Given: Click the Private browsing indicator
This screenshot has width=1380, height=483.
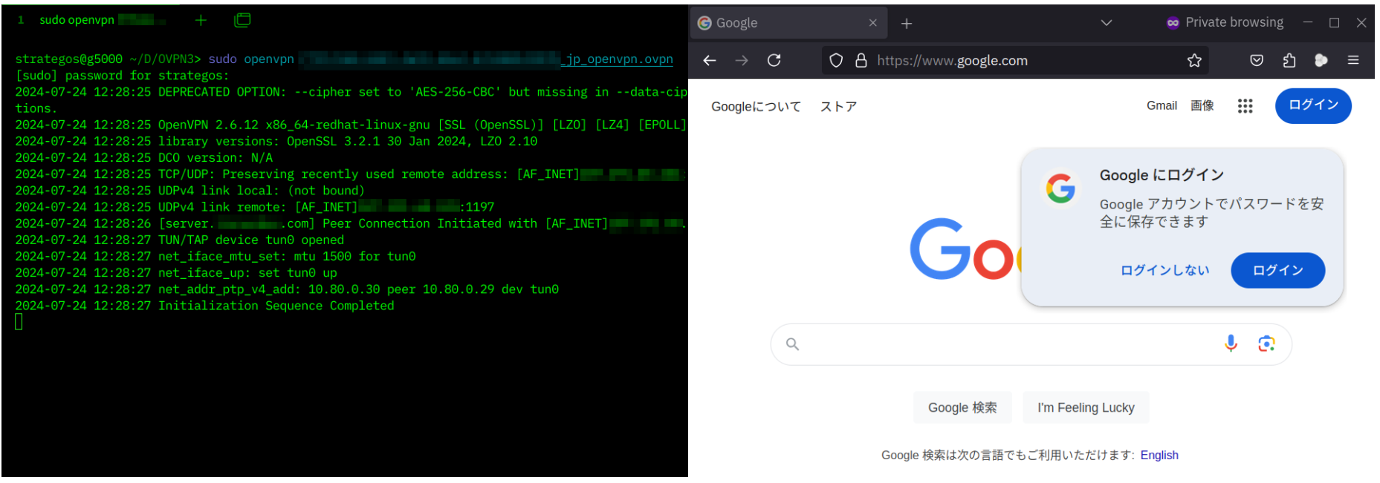Looking at the screenshot, I should click(x=1225, y=23).
